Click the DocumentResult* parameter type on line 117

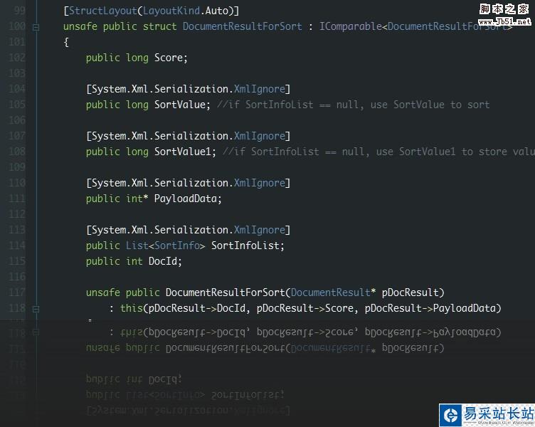pos(334,293)
